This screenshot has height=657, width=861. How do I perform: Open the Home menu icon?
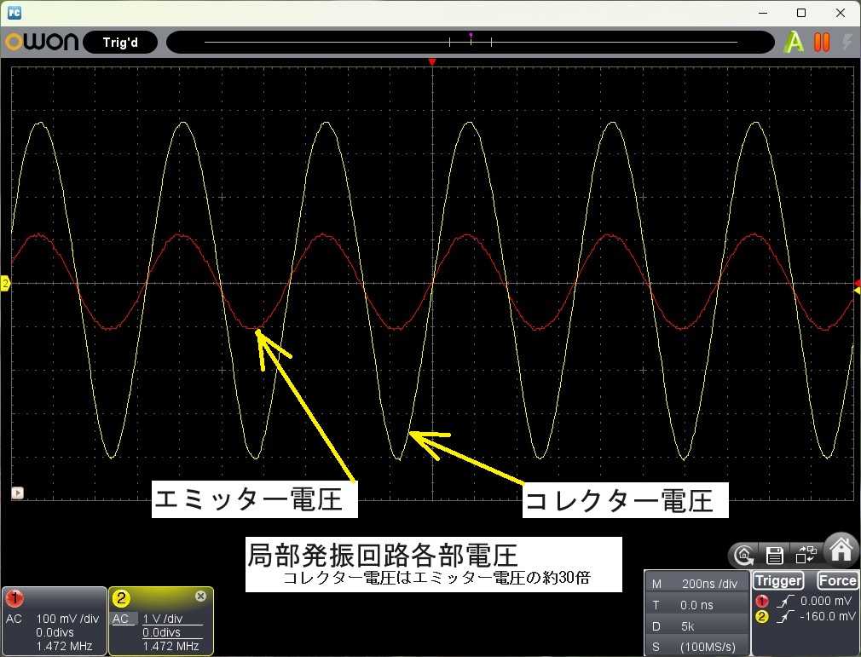(841, 548)
